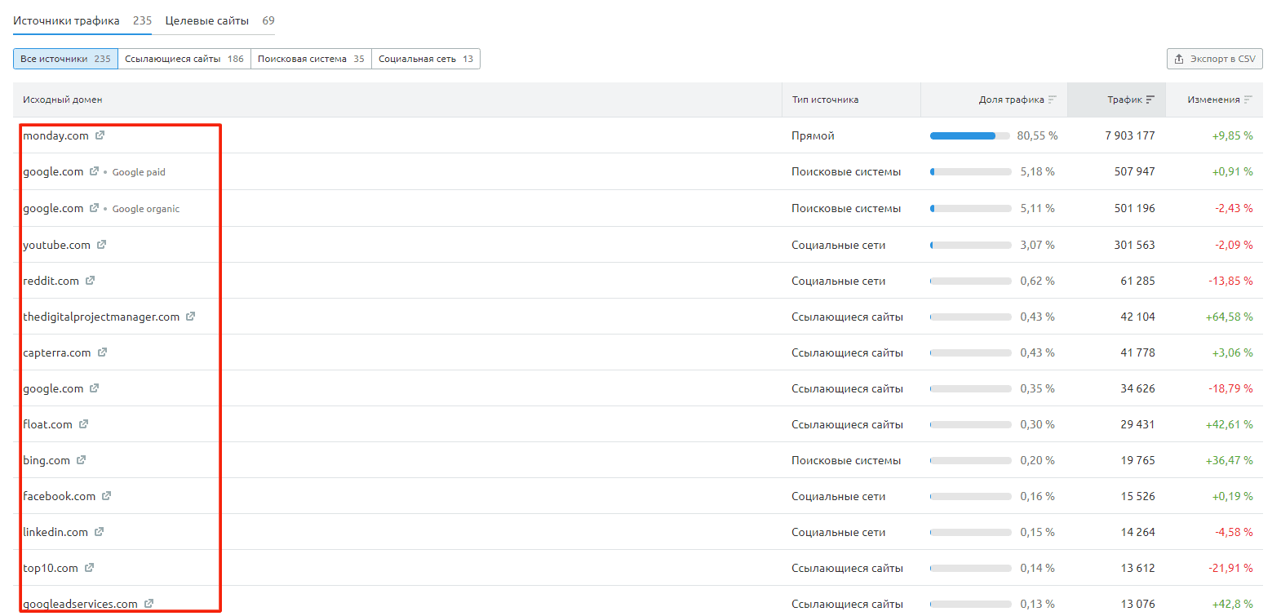Click external link icon beside youtube.com

coord(101,245)
